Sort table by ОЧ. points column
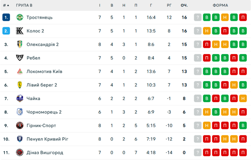The height and width of the screenshot is (161, 251). [184, 5]
